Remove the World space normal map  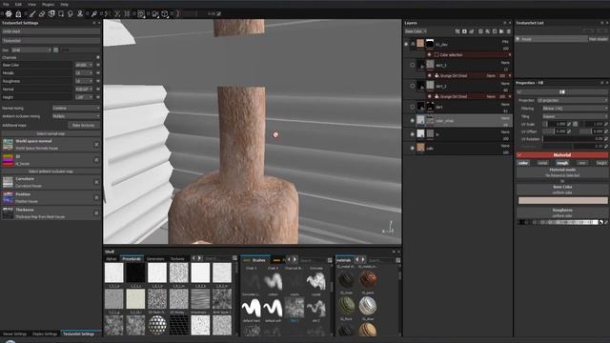96,145
